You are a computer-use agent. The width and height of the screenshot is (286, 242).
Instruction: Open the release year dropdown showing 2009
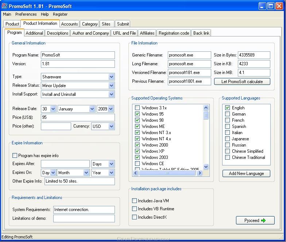pyautogui.click(x=111, y=109)
